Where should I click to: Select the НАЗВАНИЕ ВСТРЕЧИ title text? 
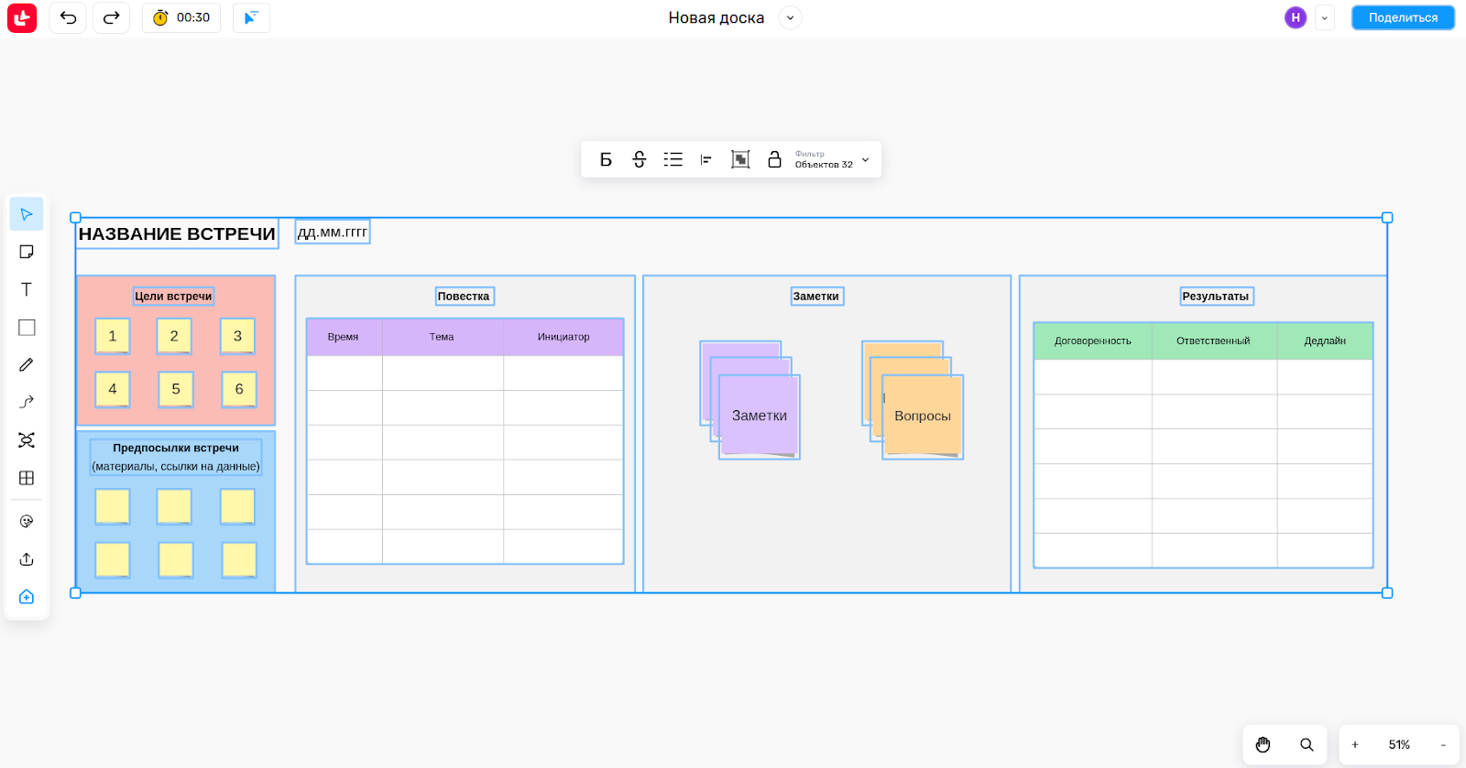click(177, 233)
